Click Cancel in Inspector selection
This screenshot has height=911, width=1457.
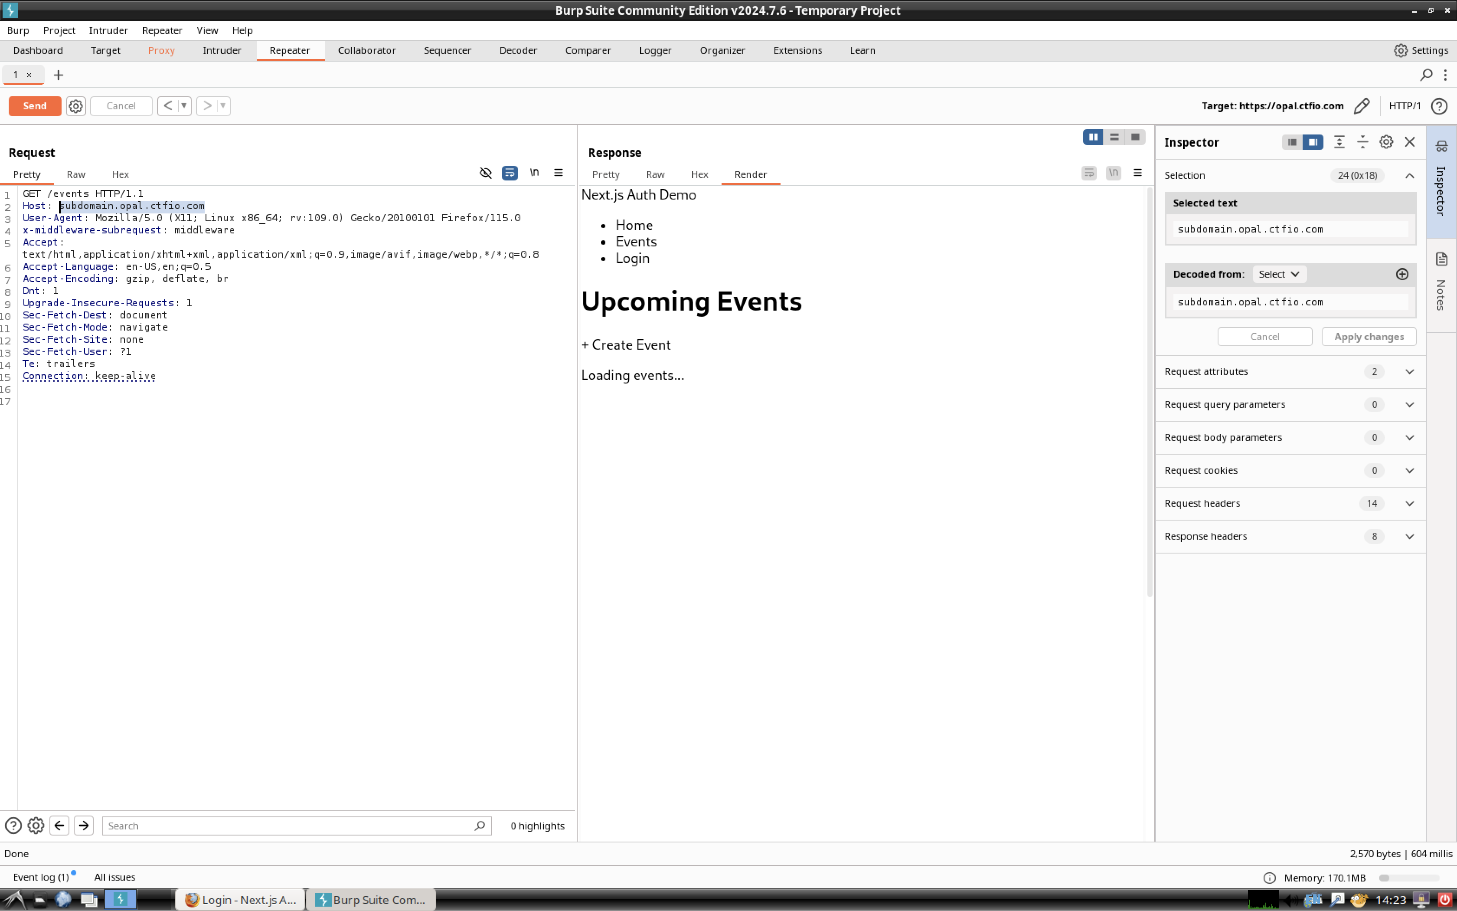coord(1265,337)
